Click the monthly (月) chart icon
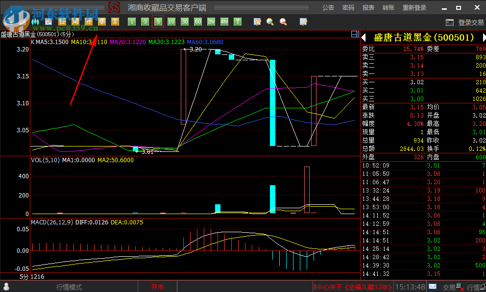 click(x=89, y=22)
